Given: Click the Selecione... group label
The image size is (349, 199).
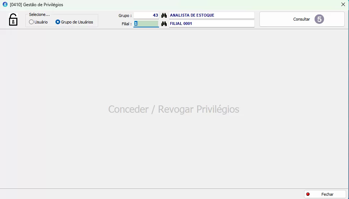Looking at the screenshot, I should click(39, 14).
